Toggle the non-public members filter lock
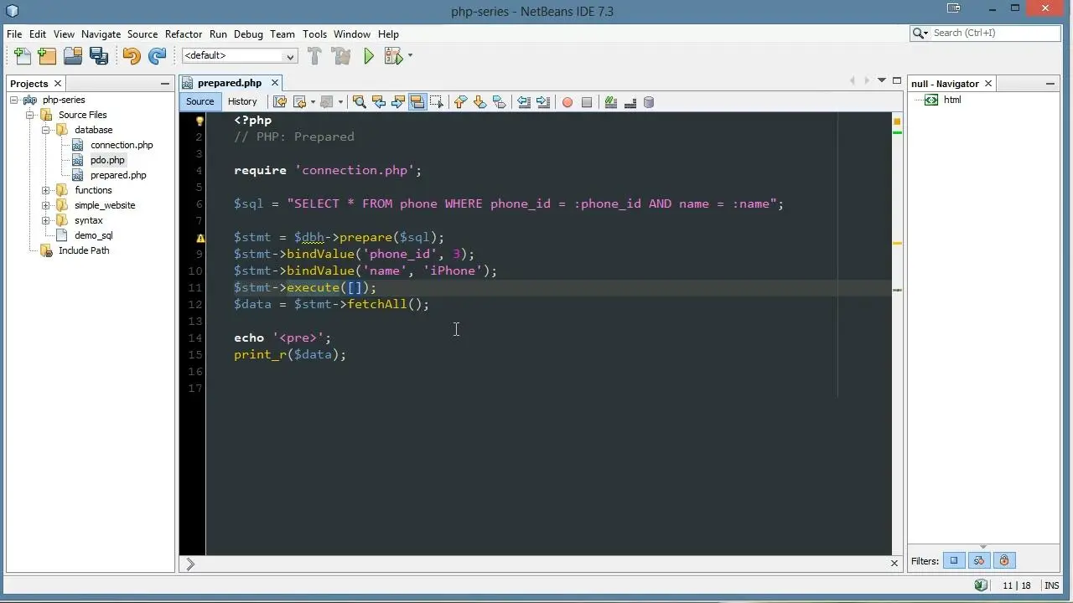 [1004, 561]
